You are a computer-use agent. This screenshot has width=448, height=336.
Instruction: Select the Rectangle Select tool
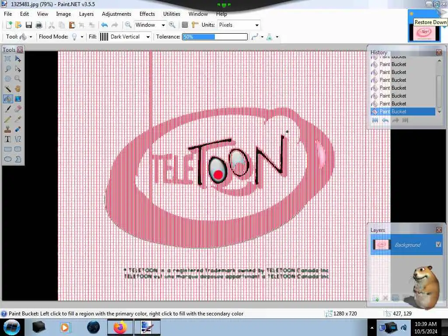pos(8,59)
